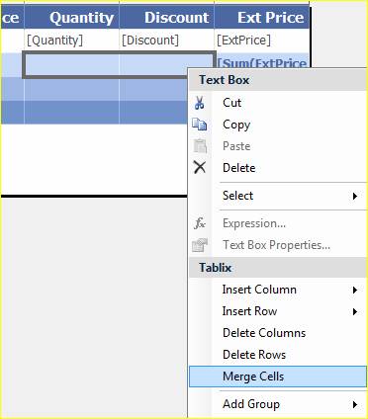Click the Delete X icon

coord(200,167)
